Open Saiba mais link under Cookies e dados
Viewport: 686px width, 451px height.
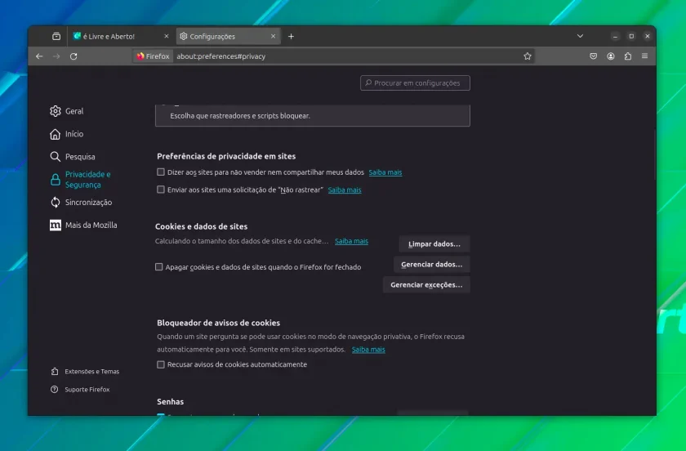coord(351,241)
